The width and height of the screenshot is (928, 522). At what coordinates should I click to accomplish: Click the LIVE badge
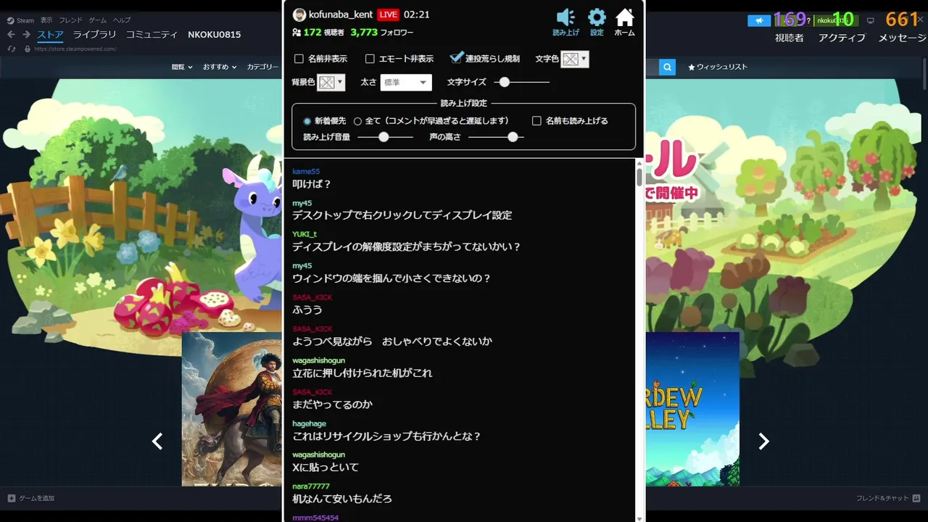pos(389,14)
